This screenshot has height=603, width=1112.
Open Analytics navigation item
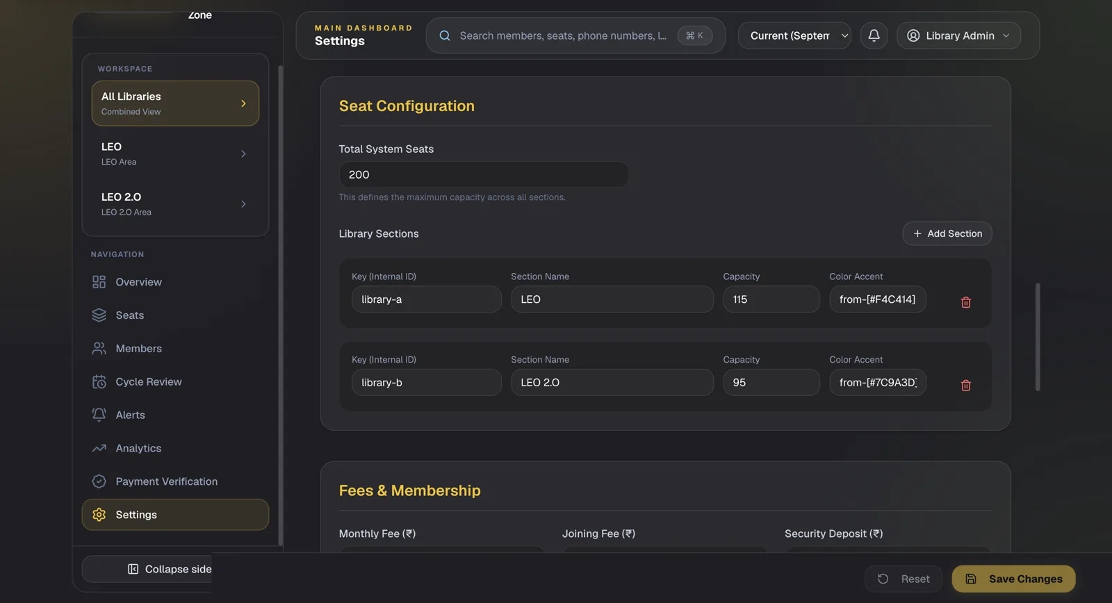[175, 448]
